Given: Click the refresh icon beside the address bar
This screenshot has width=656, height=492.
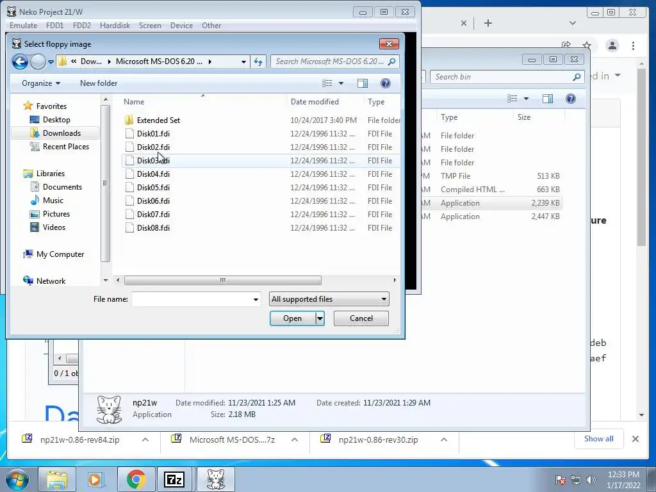Looking at the screenshot, I should click(x=258, y=62).
